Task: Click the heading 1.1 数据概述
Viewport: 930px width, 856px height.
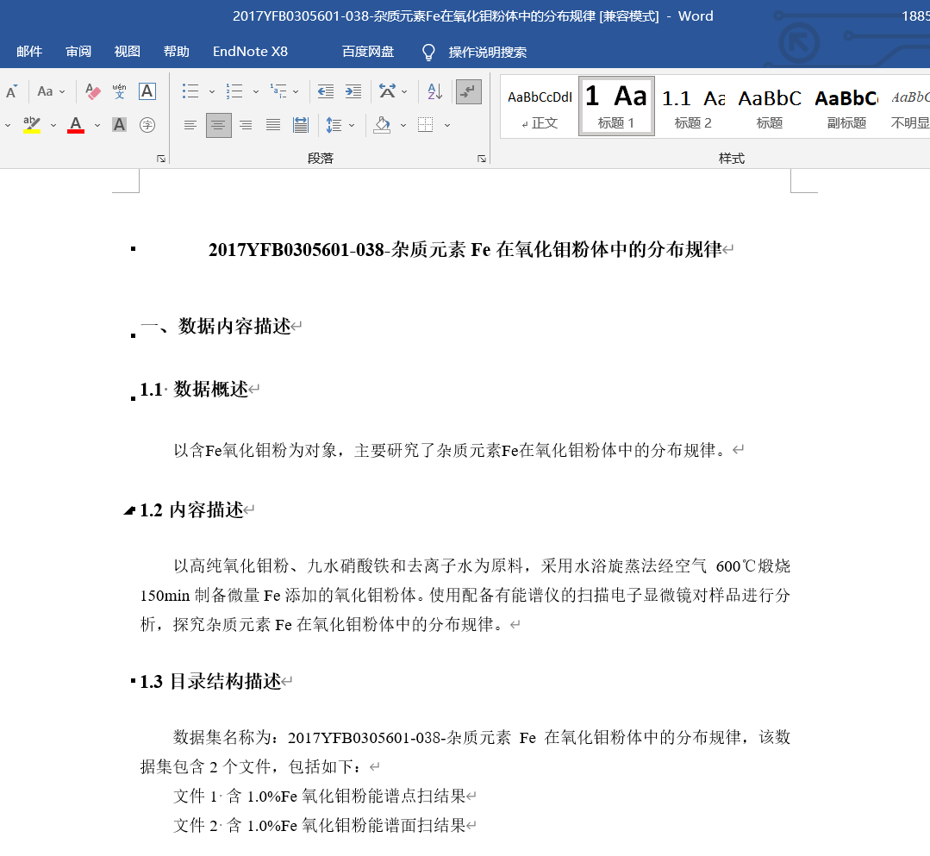Action: tap(194, 389)
